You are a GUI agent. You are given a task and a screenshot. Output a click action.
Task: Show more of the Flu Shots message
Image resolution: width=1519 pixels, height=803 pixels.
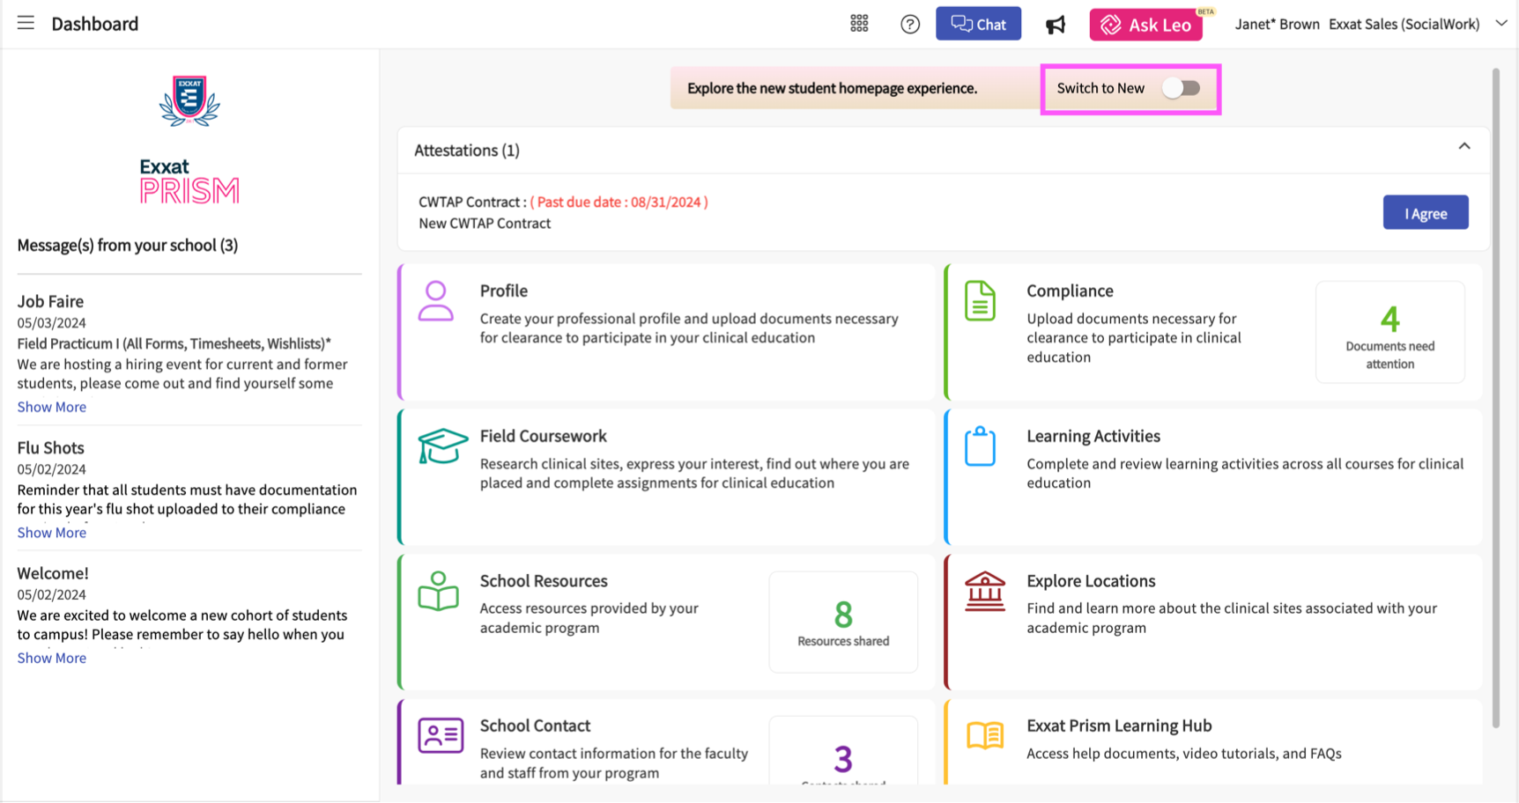coord(52,533)
